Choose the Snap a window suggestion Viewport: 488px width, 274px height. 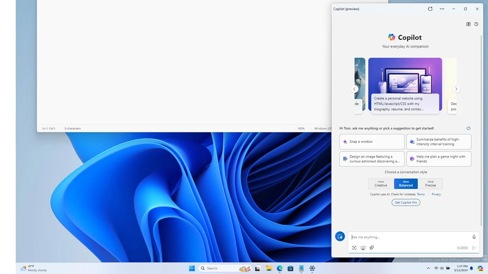(372, 142)
